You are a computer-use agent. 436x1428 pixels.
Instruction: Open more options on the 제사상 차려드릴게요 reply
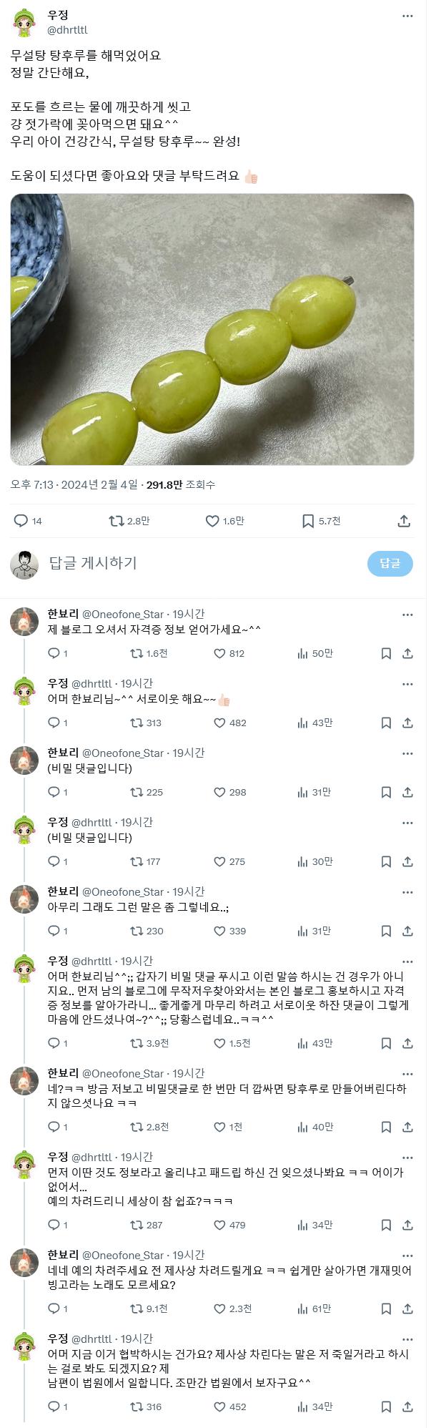click(x=407, y=1256)
